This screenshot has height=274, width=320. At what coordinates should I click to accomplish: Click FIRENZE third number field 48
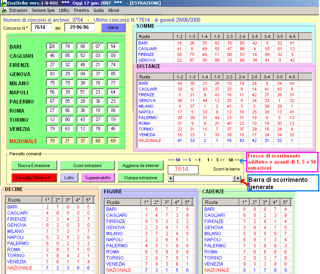83,65
